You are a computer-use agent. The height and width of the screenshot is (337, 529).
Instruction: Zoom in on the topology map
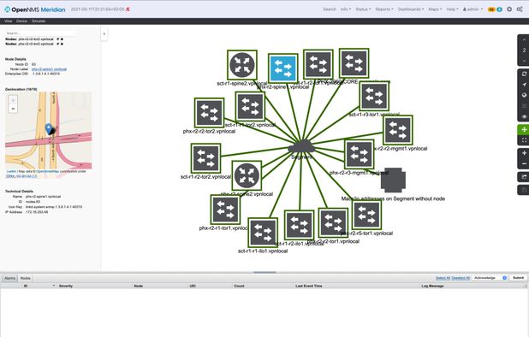tap(524, 153)
